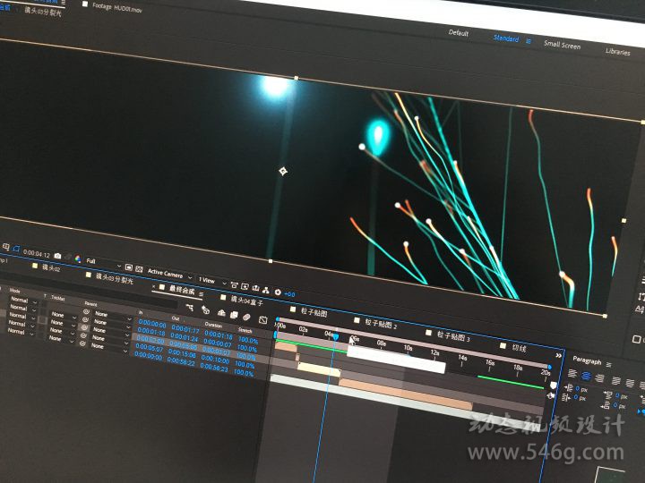645x483 pixels.
Task: Click the region of interest icon
Action: tap(127, 267)
